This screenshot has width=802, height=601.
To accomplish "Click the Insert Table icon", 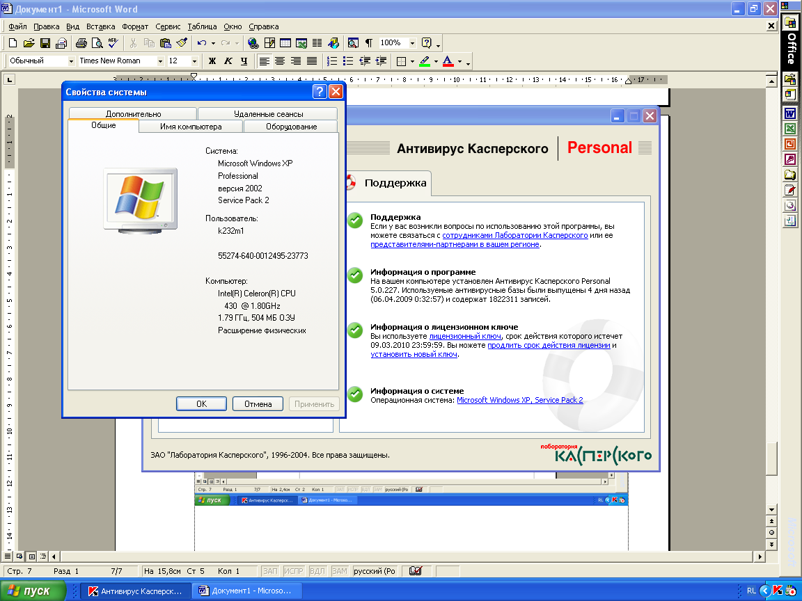I will [x=285, y=43].
